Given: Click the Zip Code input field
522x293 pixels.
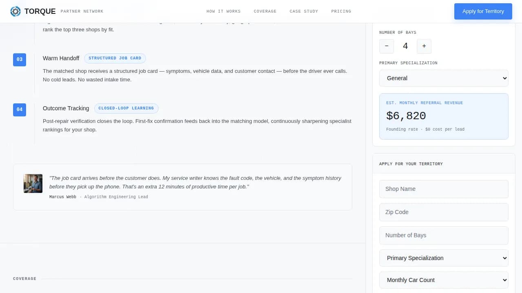Looking at the screenshot, I should (444, 212).
